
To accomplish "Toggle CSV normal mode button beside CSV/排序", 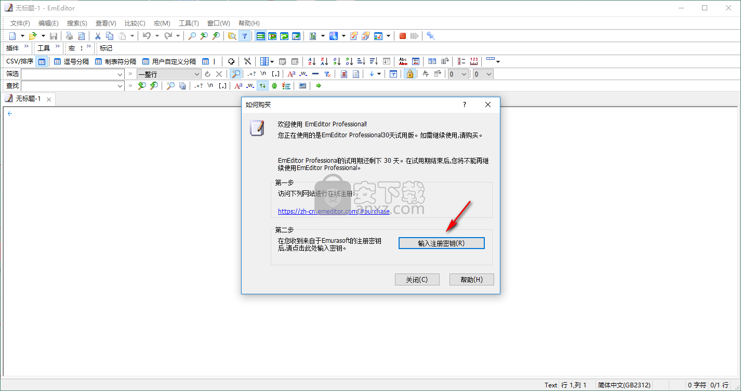I will tap(42, 61).
